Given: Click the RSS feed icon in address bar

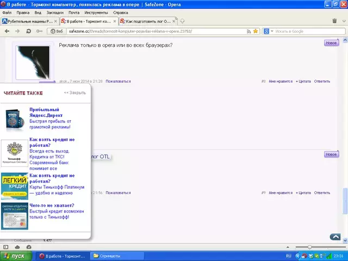Looking at the screenshot, I should 249,32.
